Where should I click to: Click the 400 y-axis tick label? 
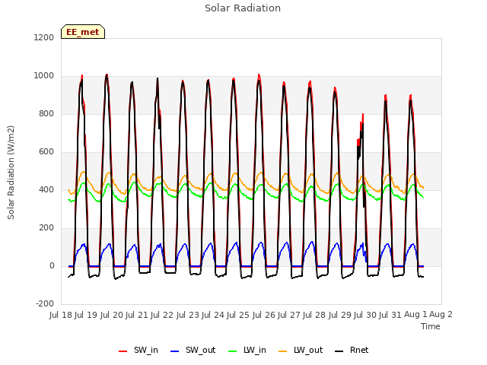coord(46,189)
